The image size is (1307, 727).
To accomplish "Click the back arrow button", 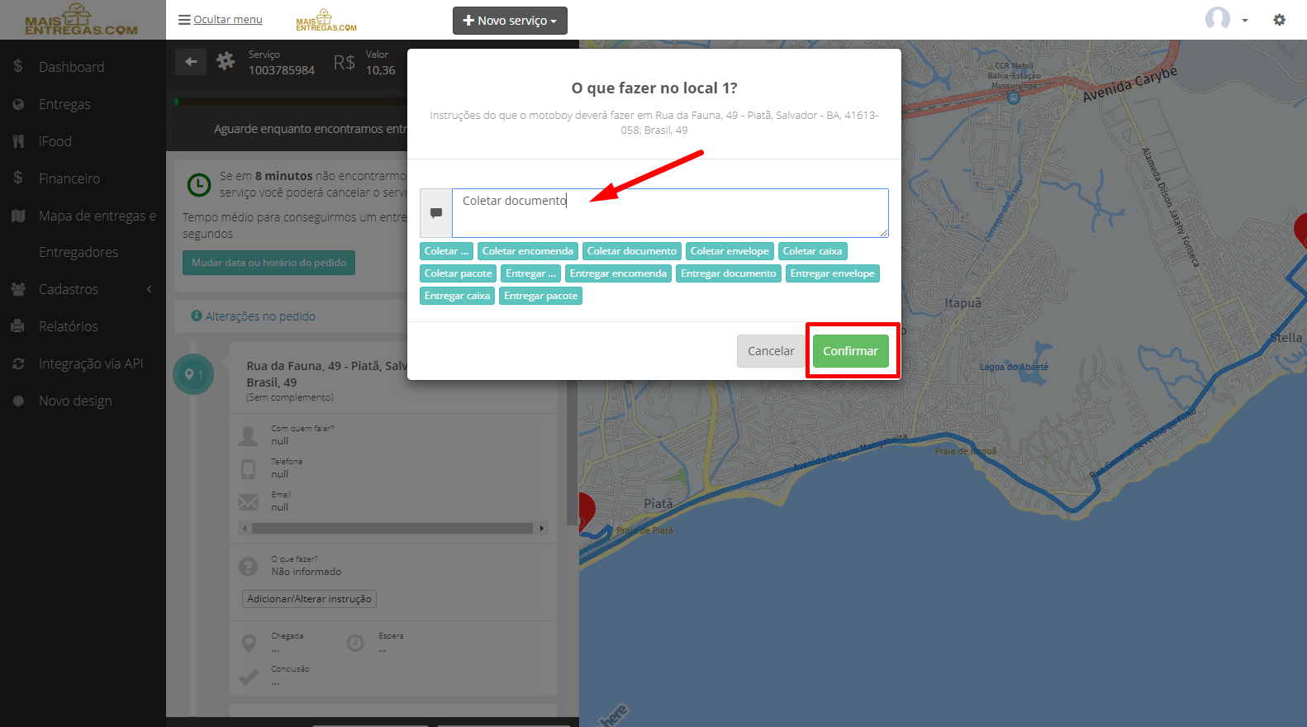I will click(191, 61).
